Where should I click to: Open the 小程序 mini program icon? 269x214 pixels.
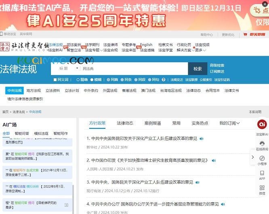pos(262,158)
